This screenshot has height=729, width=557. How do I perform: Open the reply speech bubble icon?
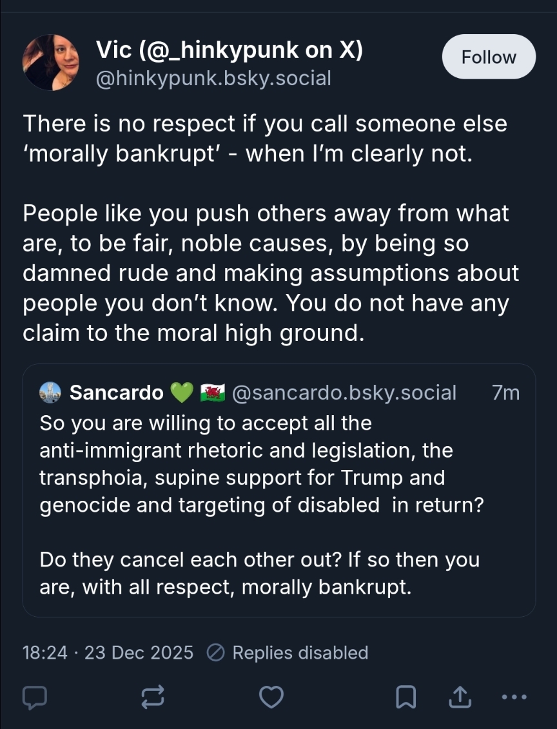pos(33,696)
